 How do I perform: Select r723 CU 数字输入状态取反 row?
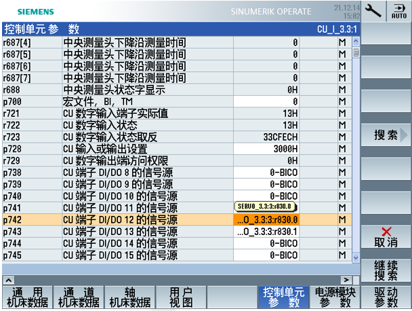[177, 137]
